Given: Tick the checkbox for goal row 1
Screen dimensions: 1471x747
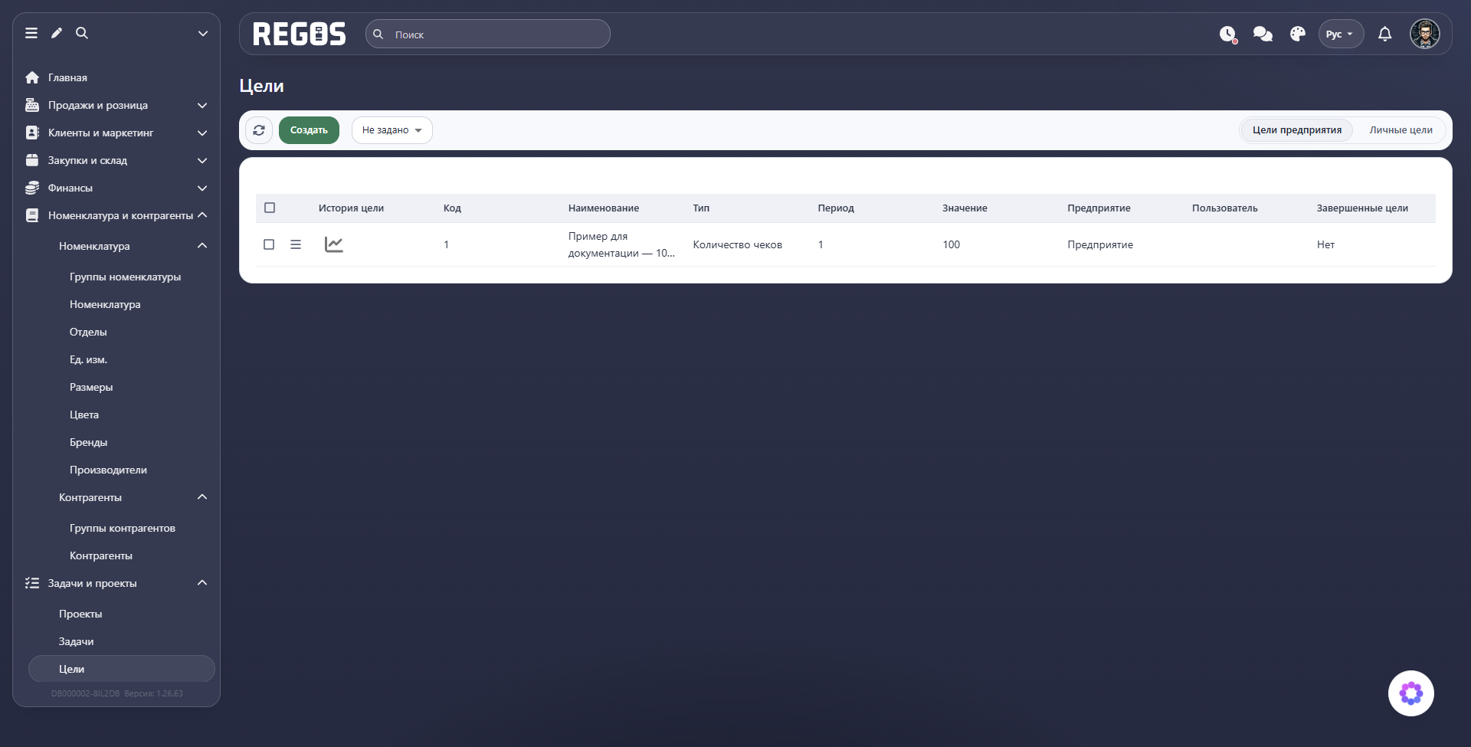Looking at the screenshot, I should (x=269, y=244).
